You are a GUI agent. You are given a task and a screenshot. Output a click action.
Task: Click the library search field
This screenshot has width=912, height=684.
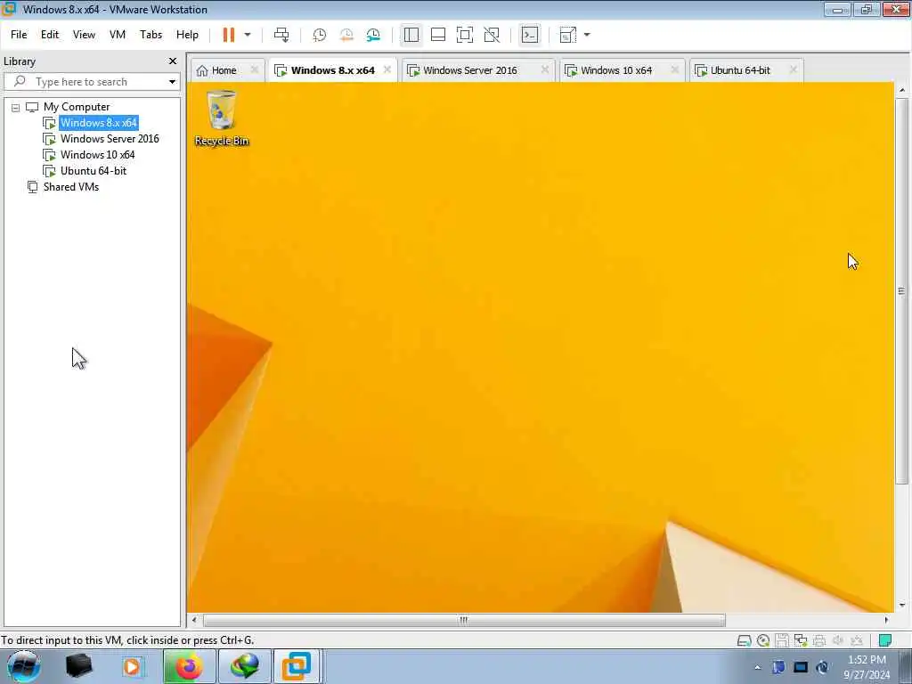(x=87, y=82)
